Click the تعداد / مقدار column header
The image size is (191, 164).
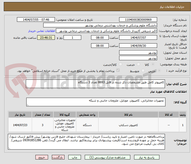pyautogui.click(x=43, y=115)
